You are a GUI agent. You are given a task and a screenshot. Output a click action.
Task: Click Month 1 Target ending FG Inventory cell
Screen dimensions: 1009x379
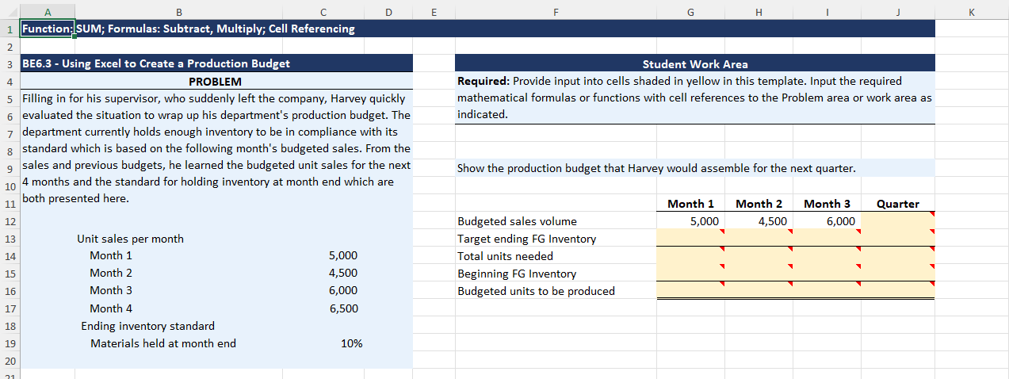(690, 239)
